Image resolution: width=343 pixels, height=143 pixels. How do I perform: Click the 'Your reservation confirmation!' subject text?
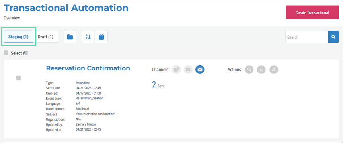click(x=95, y=114)
